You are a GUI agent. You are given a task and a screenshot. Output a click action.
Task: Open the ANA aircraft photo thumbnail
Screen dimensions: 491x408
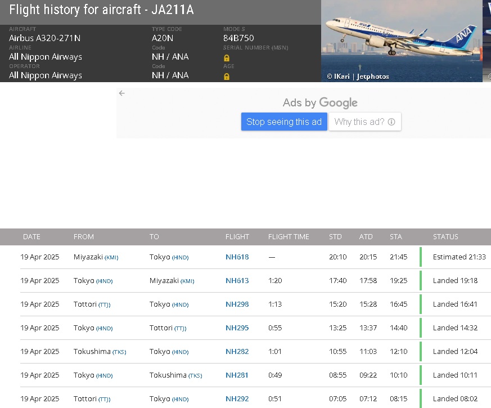tap(402, 41)
